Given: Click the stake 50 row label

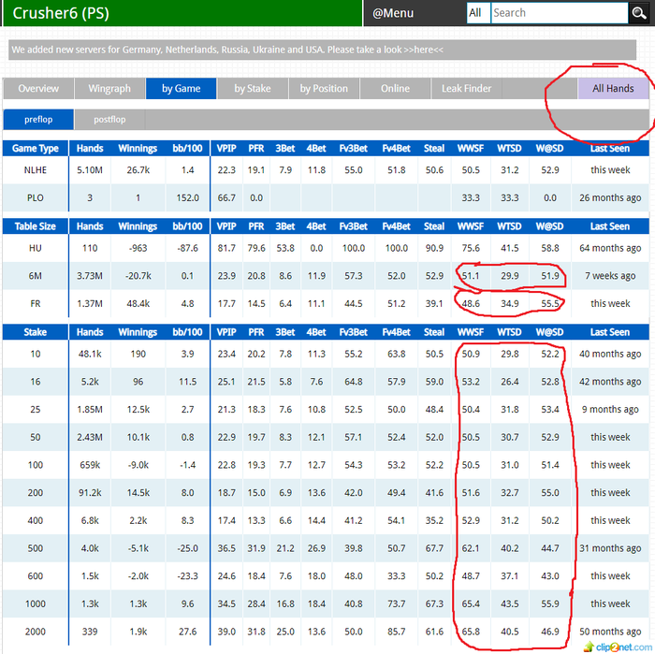Looking at the screenshot, I should [36, 437].
